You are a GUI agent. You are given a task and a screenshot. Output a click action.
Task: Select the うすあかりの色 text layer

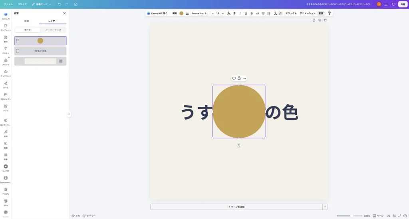[40, 51]
